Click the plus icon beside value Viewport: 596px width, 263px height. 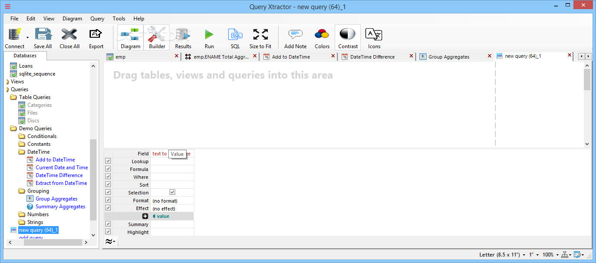[145, 216]
